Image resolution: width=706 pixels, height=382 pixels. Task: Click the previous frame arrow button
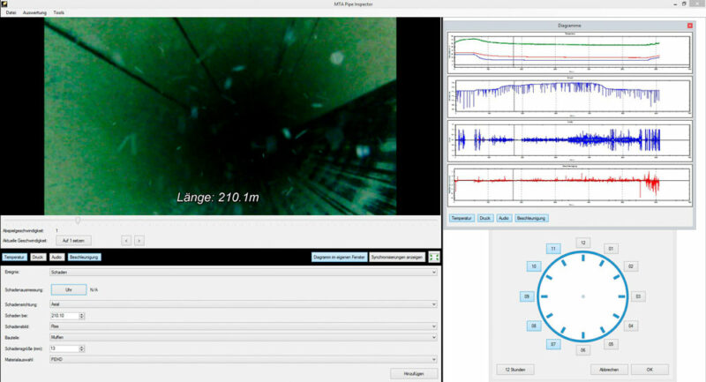point(126,240)
